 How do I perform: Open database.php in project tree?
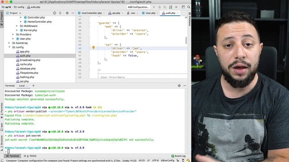tap(28, 68)
